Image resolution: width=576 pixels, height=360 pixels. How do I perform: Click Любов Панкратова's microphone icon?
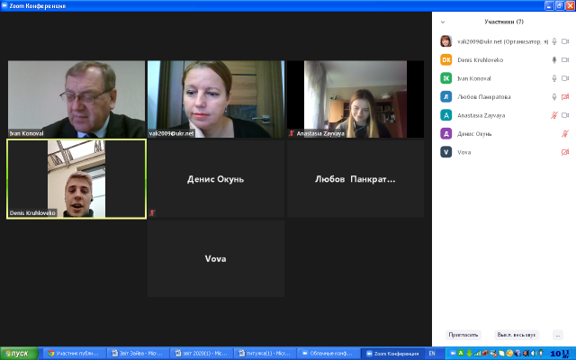point(554,96)
